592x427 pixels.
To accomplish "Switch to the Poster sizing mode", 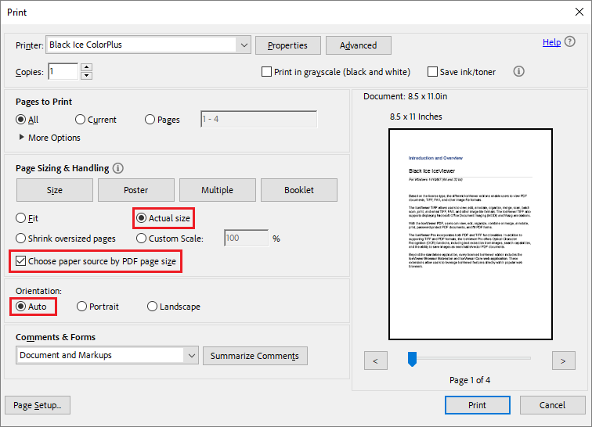I will (x=135, y=190).
